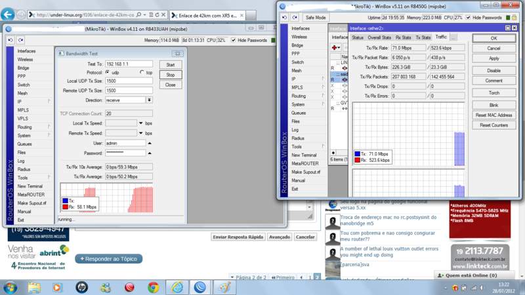Open HP application in taskbar
This screenshot has width=525, height=295.
tap(81, 287)
